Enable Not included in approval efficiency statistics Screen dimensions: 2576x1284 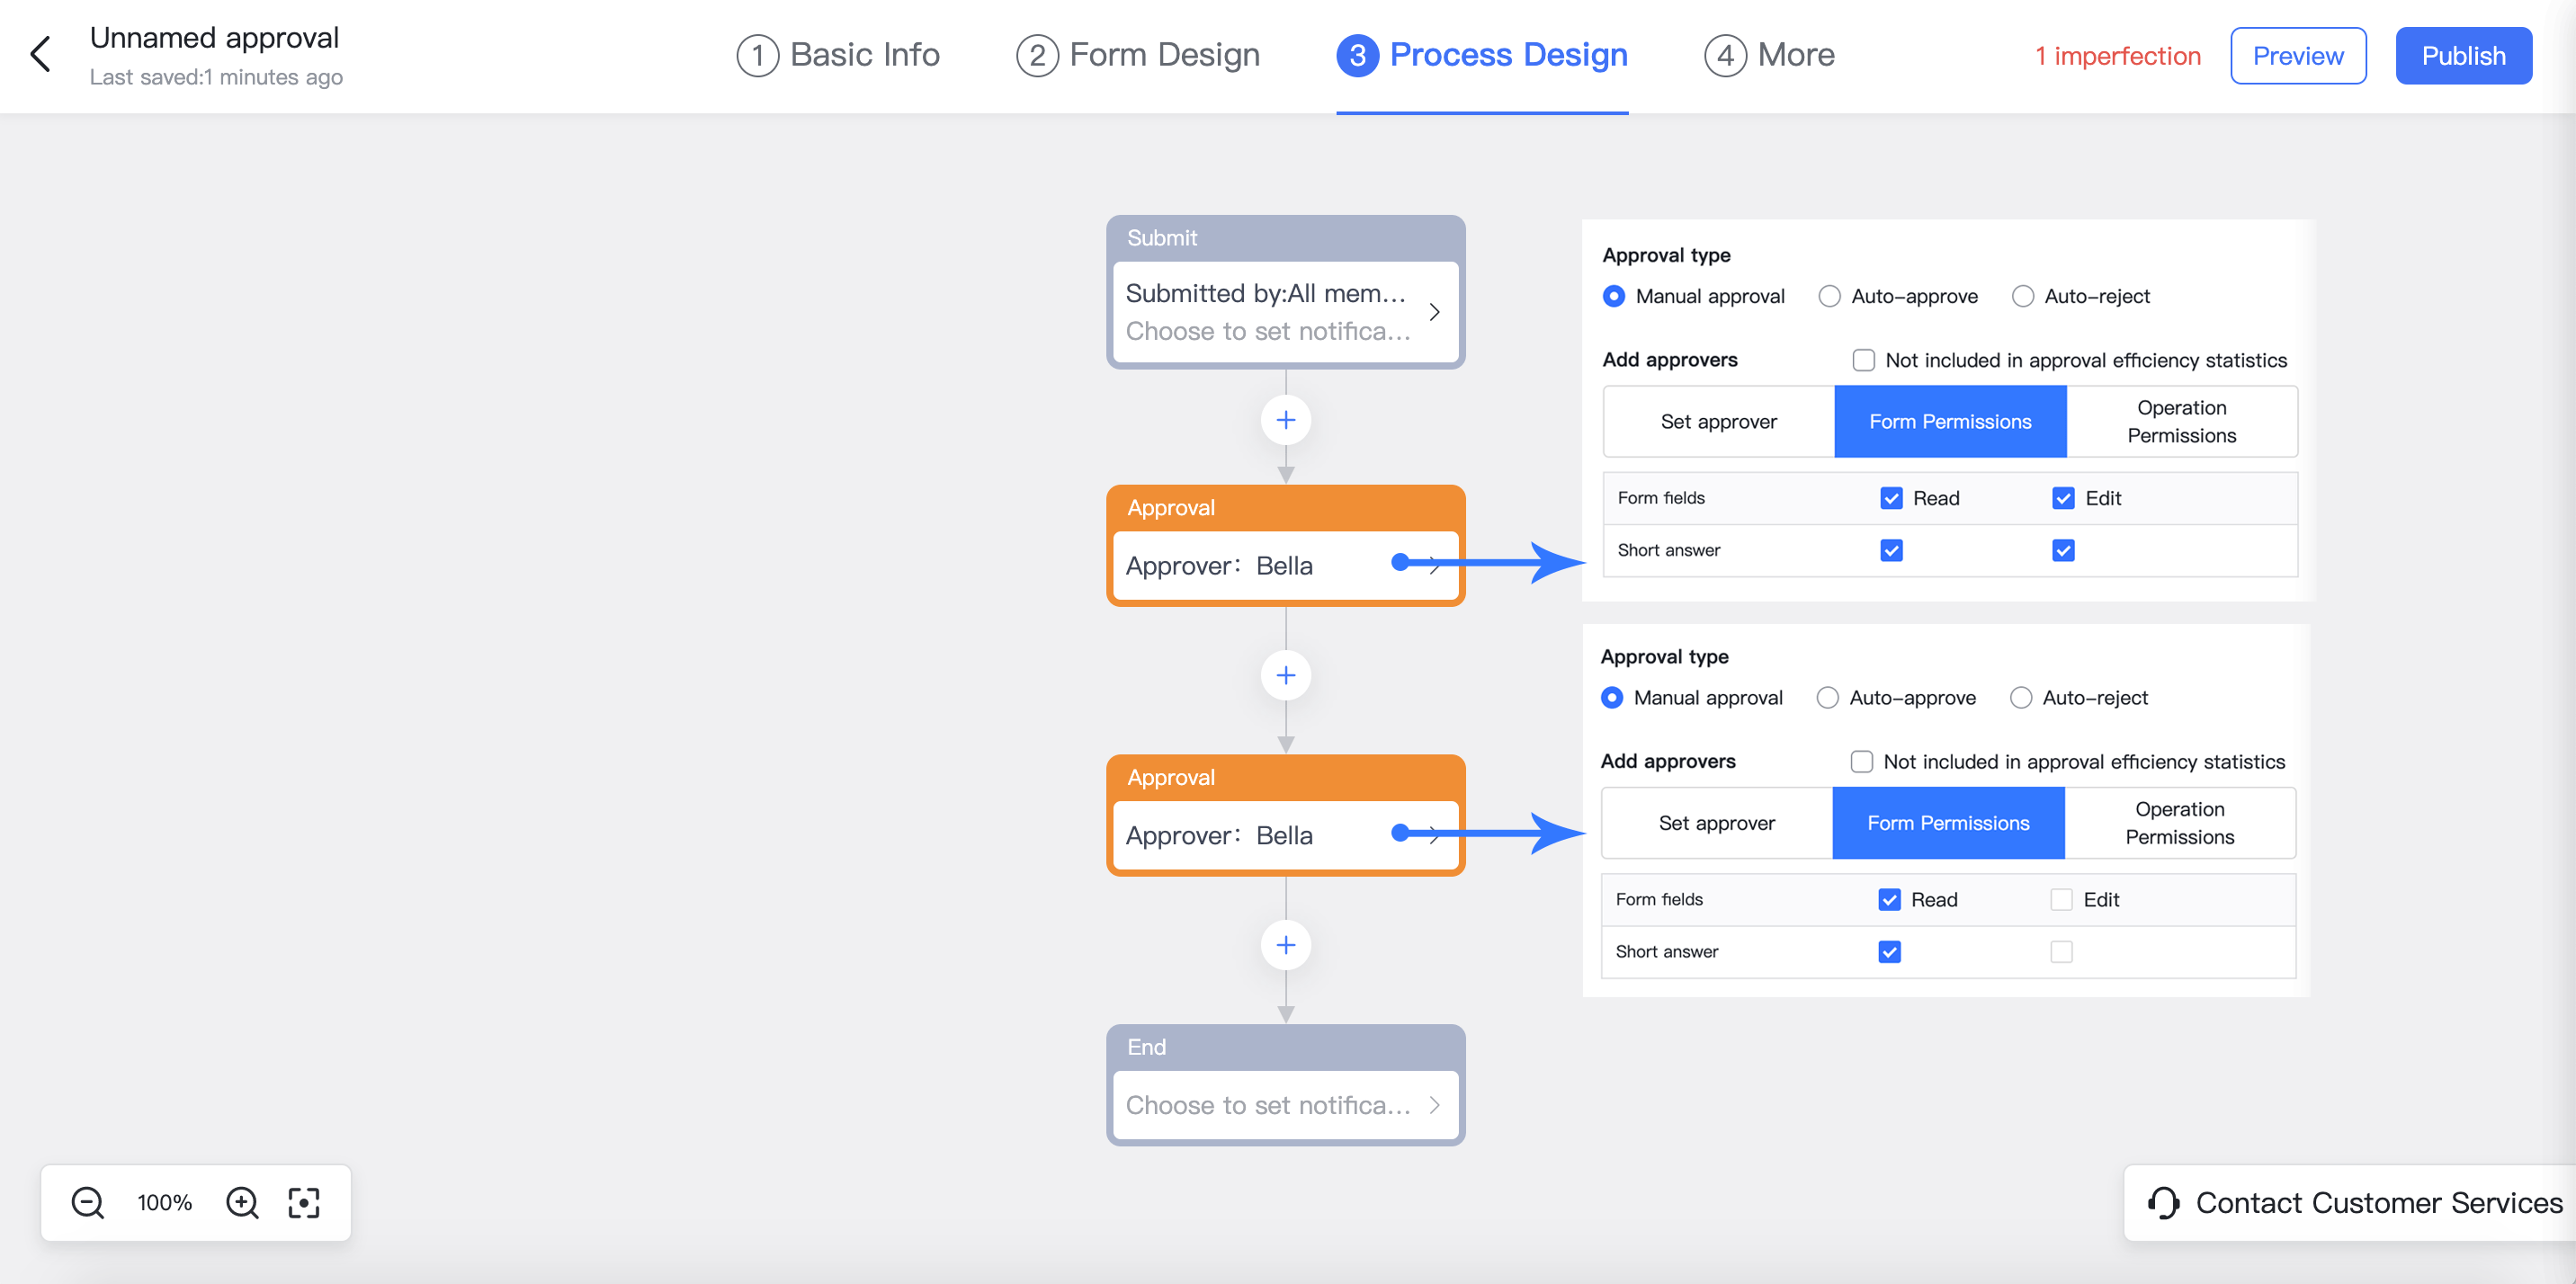(1863, 360)
